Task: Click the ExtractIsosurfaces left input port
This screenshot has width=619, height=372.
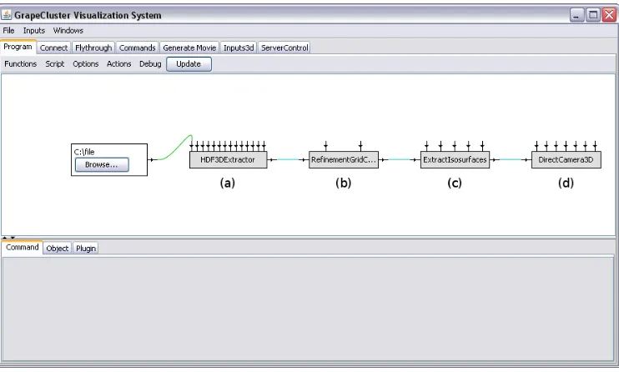Action: [x=415, y=159]
